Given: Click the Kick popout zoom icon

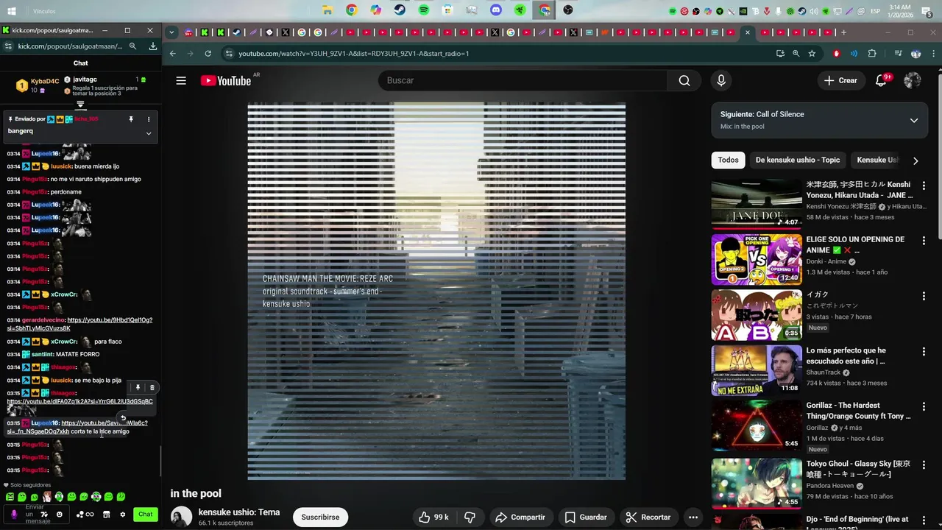Looking at the screenshot, I should pos(132,46).
